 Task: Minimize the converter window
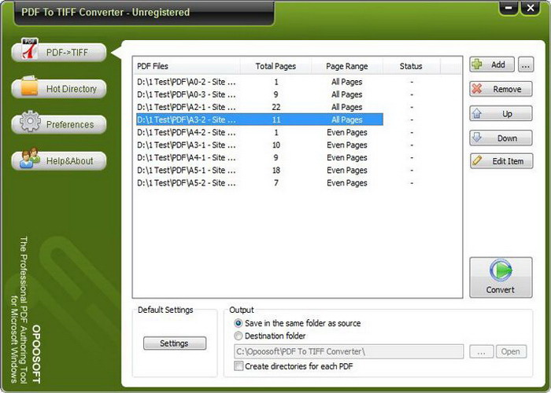coord(509,8)
